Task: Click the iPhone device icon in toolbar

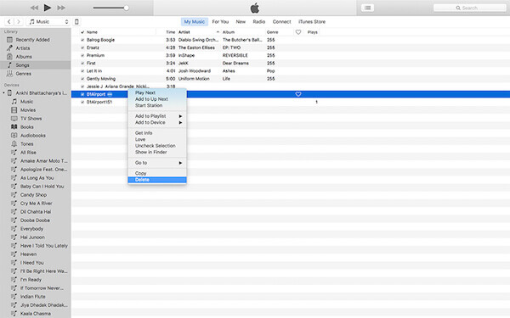Action: tap(76, 22)
